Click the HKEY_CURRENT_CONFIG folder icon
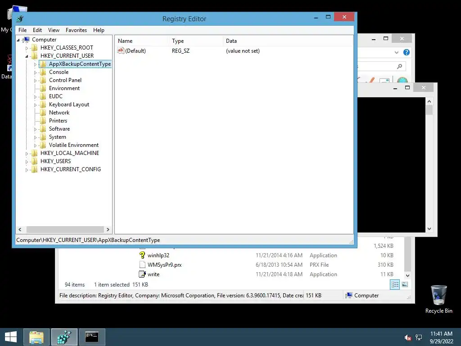461x346 pixels. [x=34, y=169]
